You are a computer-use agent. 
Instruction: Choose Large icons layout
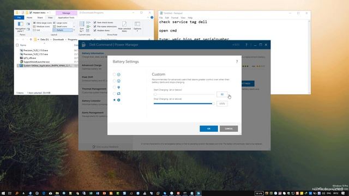click(61, 23)
